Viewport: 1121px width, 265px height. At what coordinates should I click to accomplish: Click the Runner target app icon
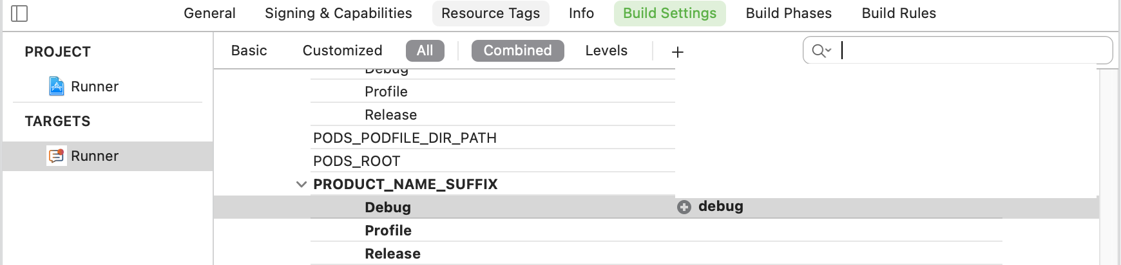pyautogui.click(x=57, y=156)
